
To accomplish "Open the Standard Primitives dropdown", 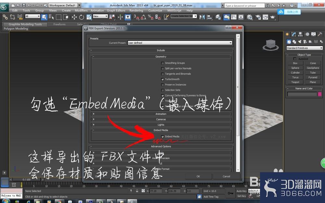I will 305,48.
